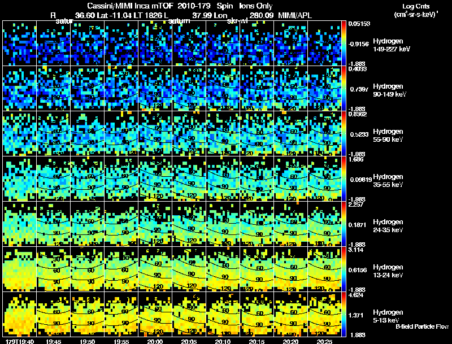This screenshot has width=452, height=344.
Task: Click the '36.60' radial distance value
Action: pyautogui.click(x=85, y=15)
